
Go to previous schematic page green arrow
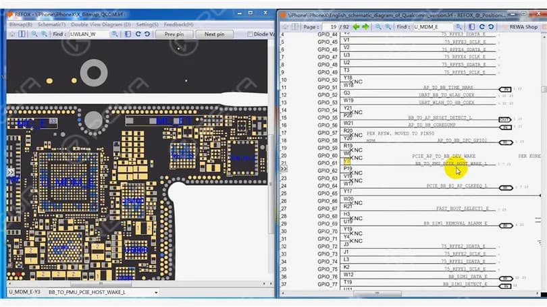[356, 27]
